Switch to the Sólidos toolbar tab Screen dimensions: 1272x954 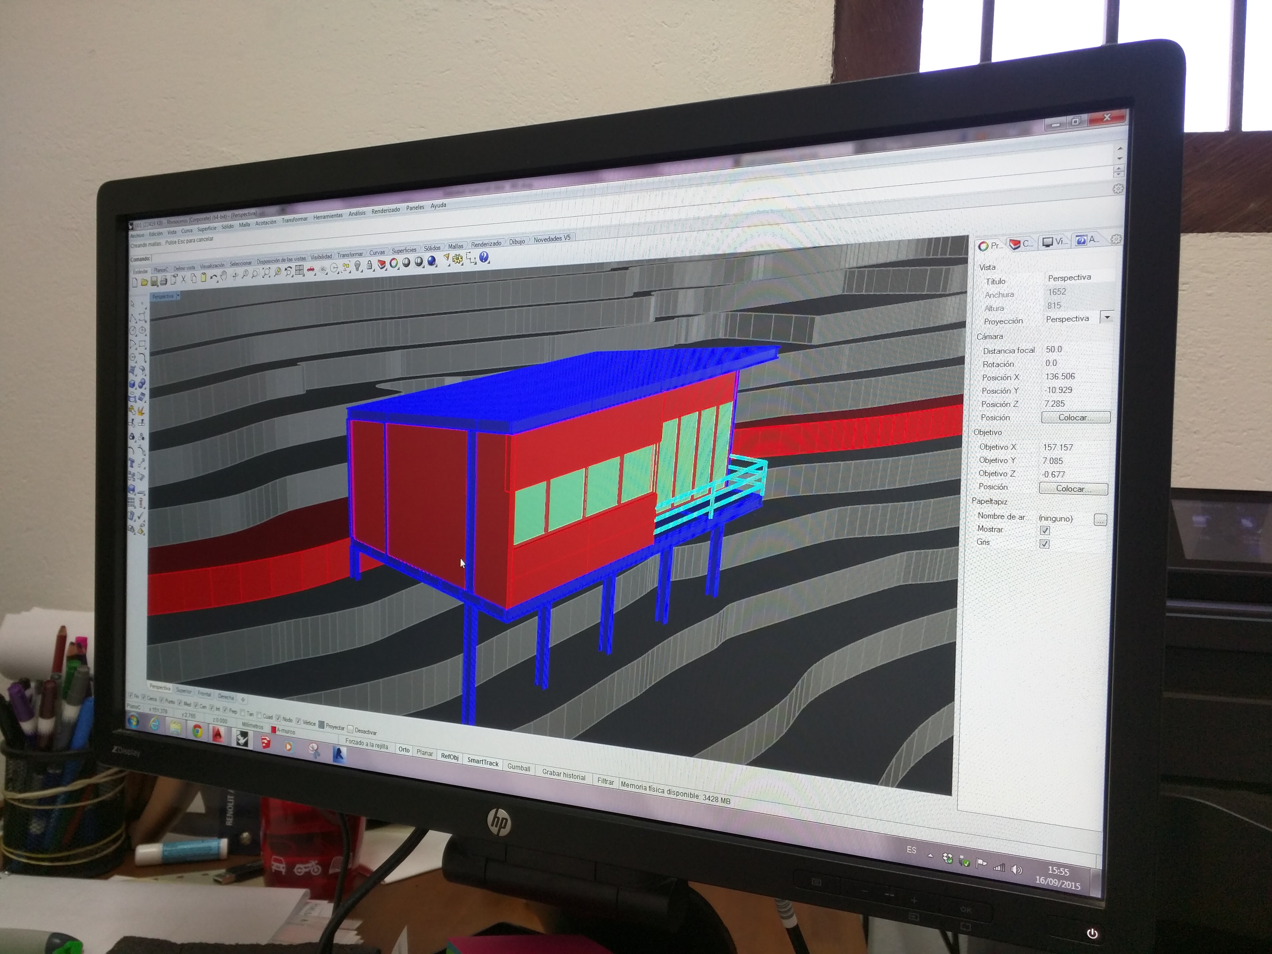coord(432,248)
